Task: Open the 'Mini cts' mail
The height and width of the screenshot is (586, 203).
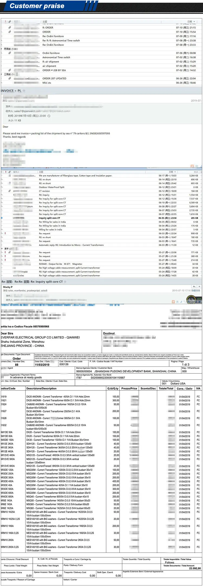Action: [47, 83]
